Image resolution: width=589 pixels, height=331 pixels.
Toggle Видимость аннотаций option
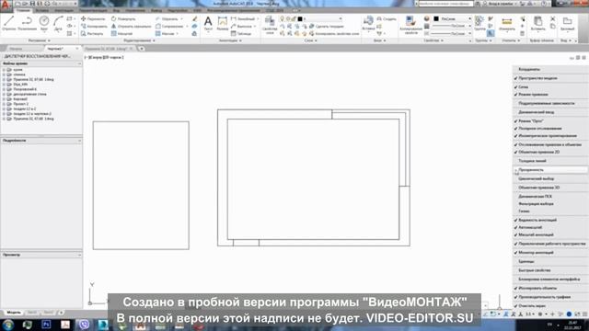[x=537, y=220]
